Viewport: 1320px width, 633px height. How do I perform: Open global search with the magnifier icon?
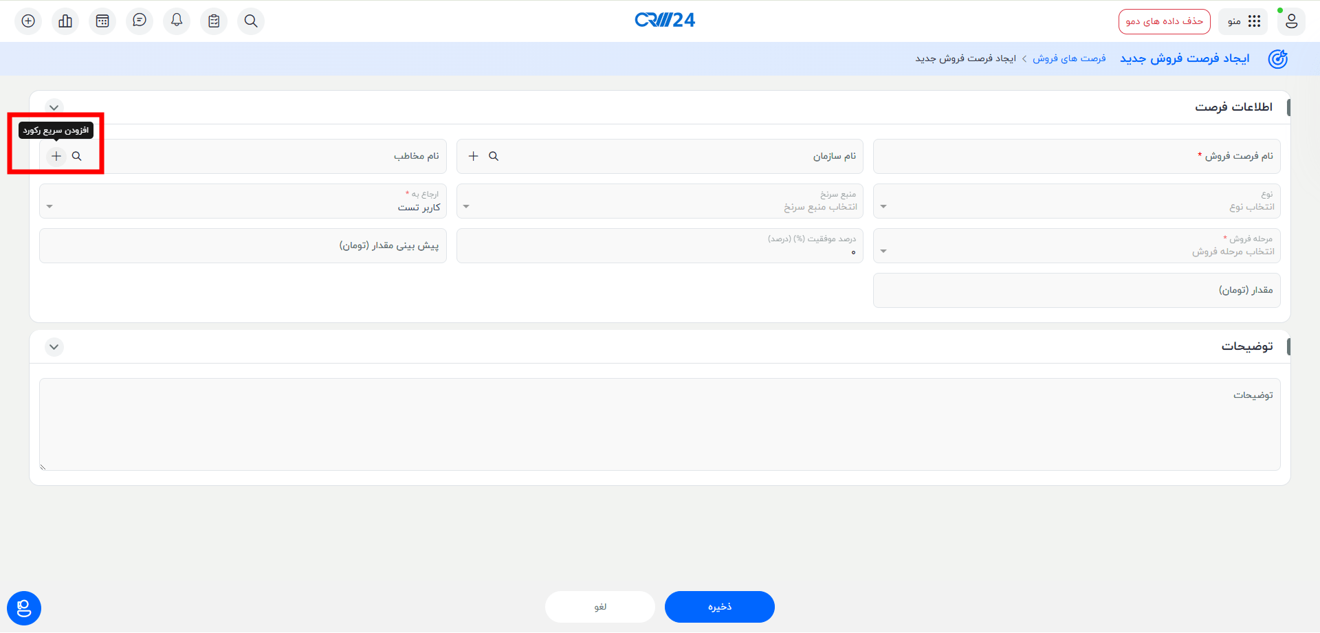coord(251,21)
